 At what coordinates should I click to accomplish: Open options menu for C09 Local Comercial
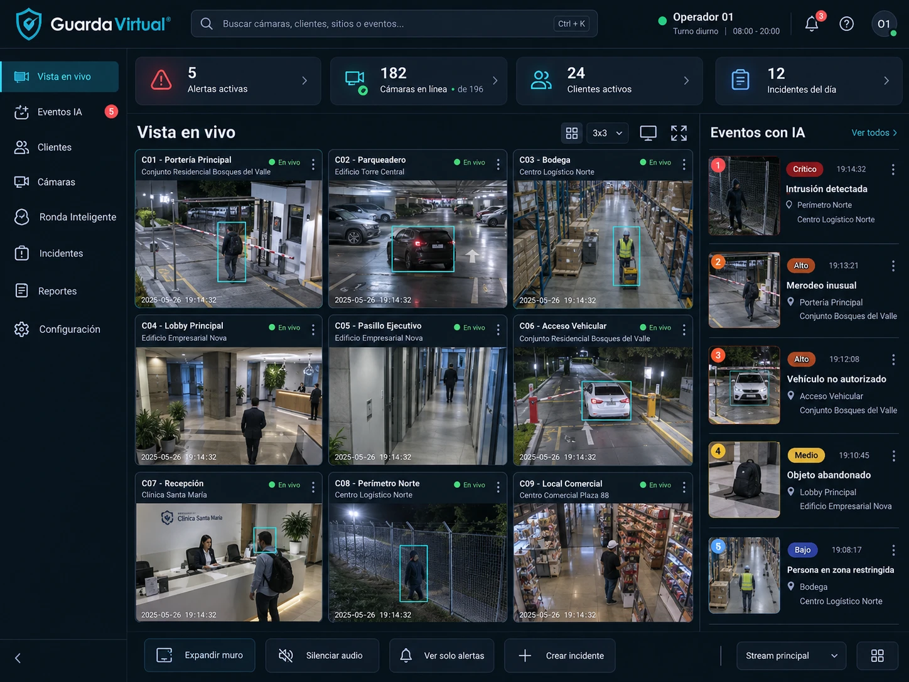pyautogui.click(x=684, y=487)
